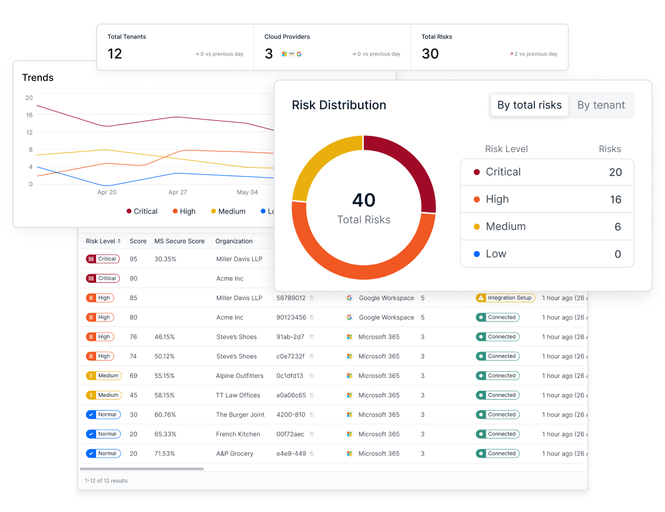Toggle High series in Trends legend

(184, 211)
